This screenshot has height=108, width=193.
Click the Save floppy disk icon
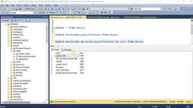pyautogui.click(x=17, y=9)
